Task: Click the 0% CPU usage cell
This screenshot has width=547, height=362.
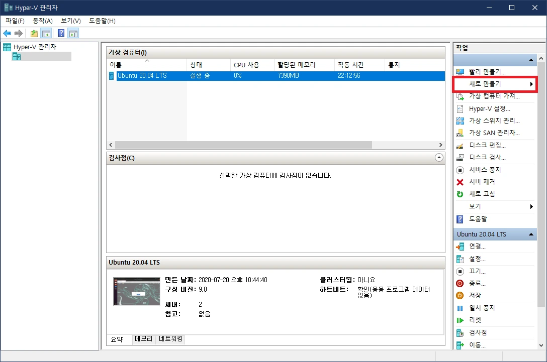Action: [x=238, y=76]
